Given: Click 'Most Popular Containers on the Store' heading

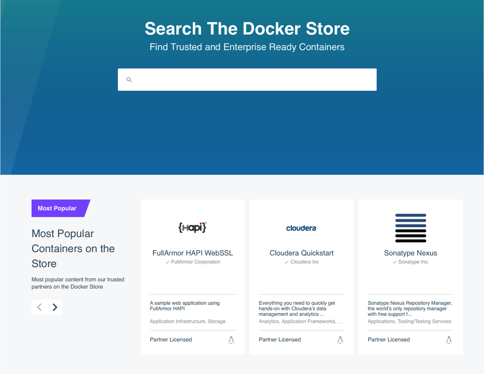Looking at the screenshot, I should [73, 249].
